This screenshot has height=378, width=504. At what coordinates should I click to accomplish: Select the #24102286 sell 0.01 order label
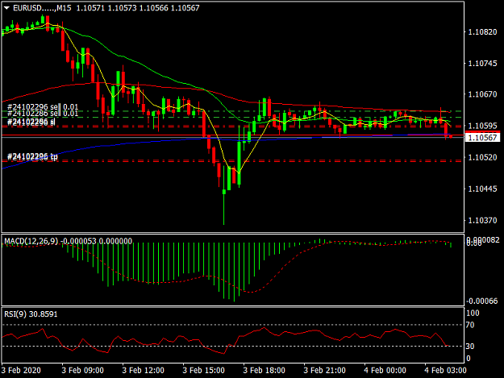pyautogui.click(x=43, y=114)
